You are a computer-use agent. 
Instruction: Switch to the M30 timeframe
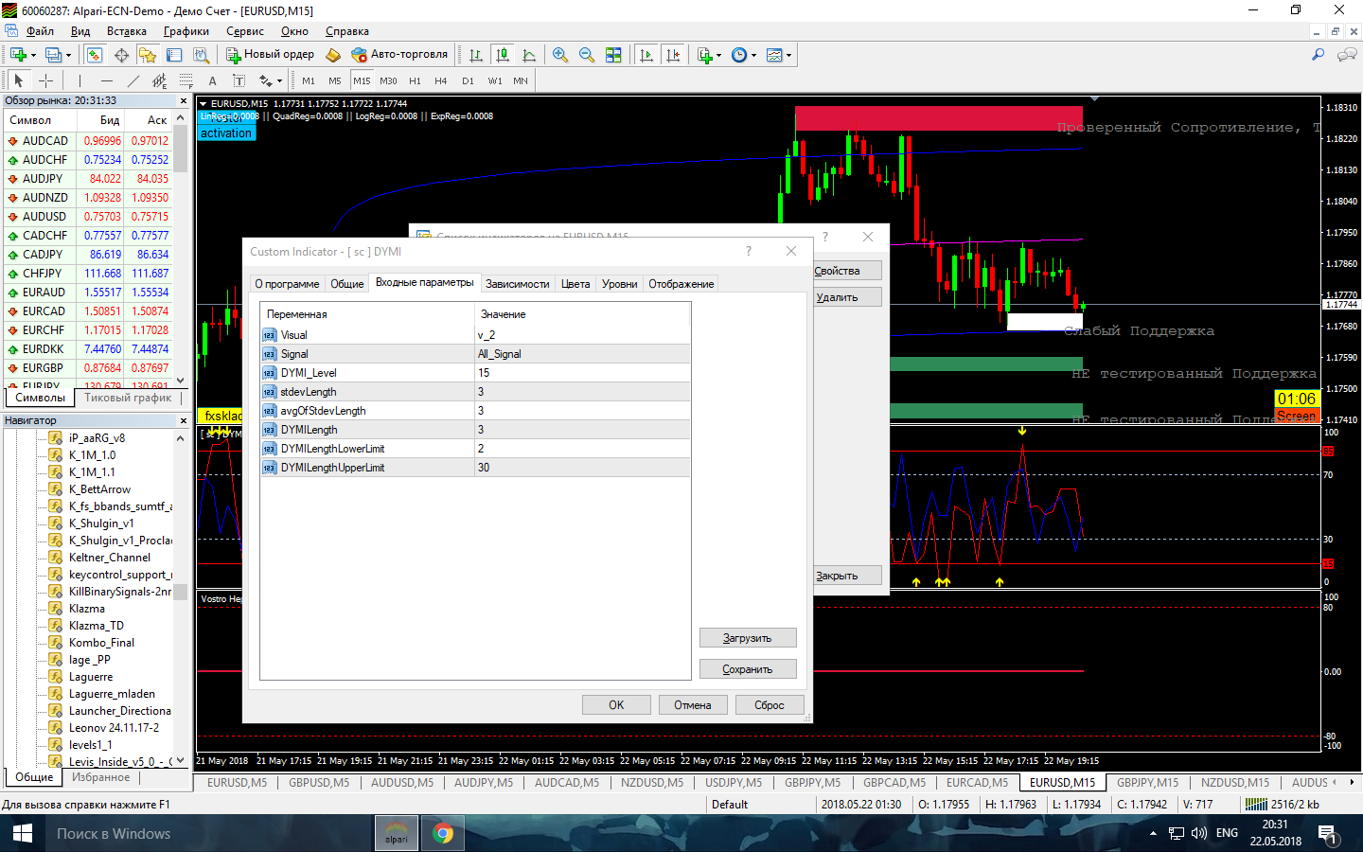click(x=388, y=80)
